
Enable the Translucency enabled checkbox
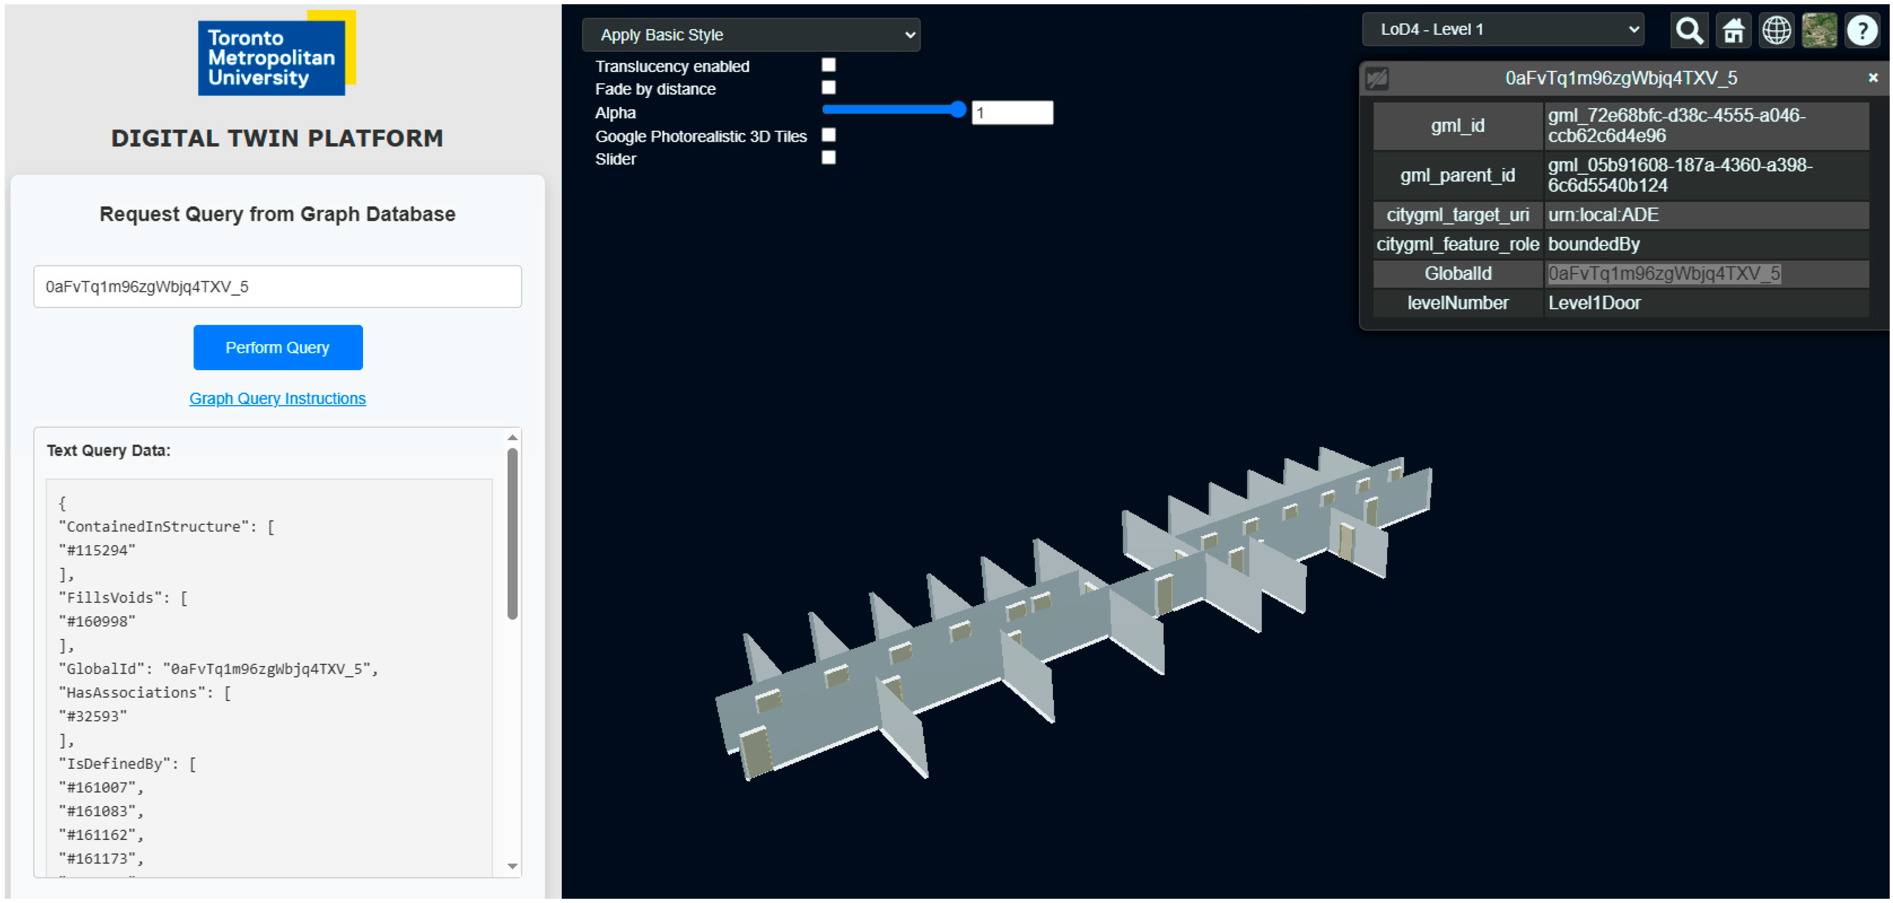coord(828,65)
